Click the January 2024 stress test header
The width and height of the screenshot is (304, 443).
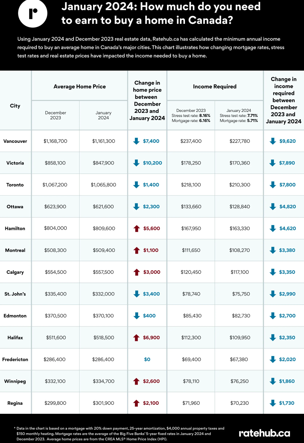coord(239,115)
